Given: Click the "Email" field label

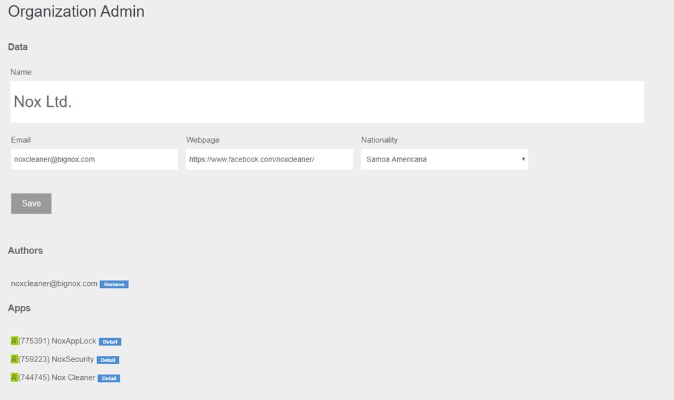Looking at the screenshot, I should pyautogui.click(x=21, y=140).
